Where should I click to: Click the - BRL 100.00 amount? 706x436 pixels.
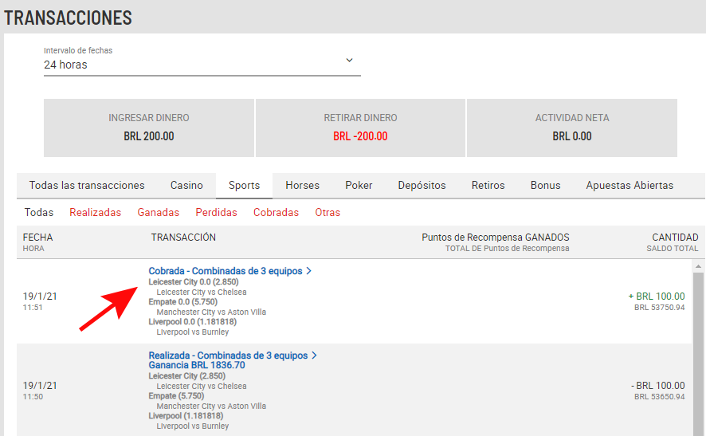658,386
